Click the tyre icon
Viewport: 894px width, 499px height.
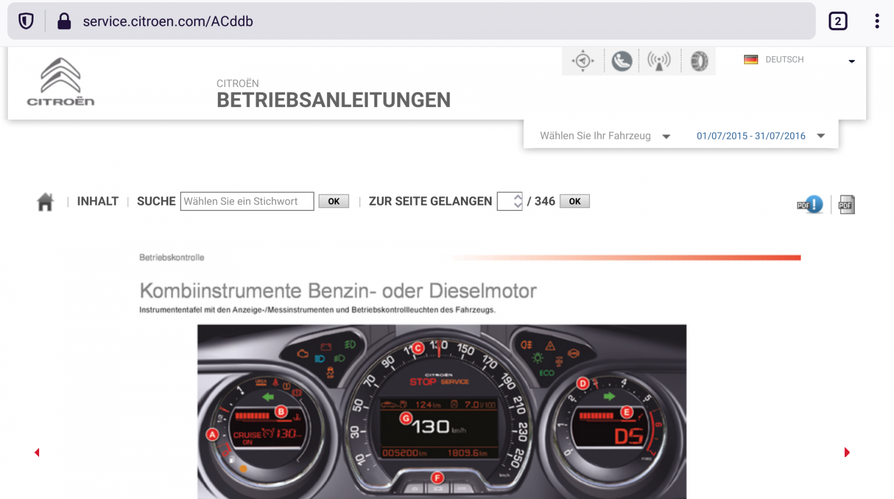pyautogui.click(x=698, y=61)
